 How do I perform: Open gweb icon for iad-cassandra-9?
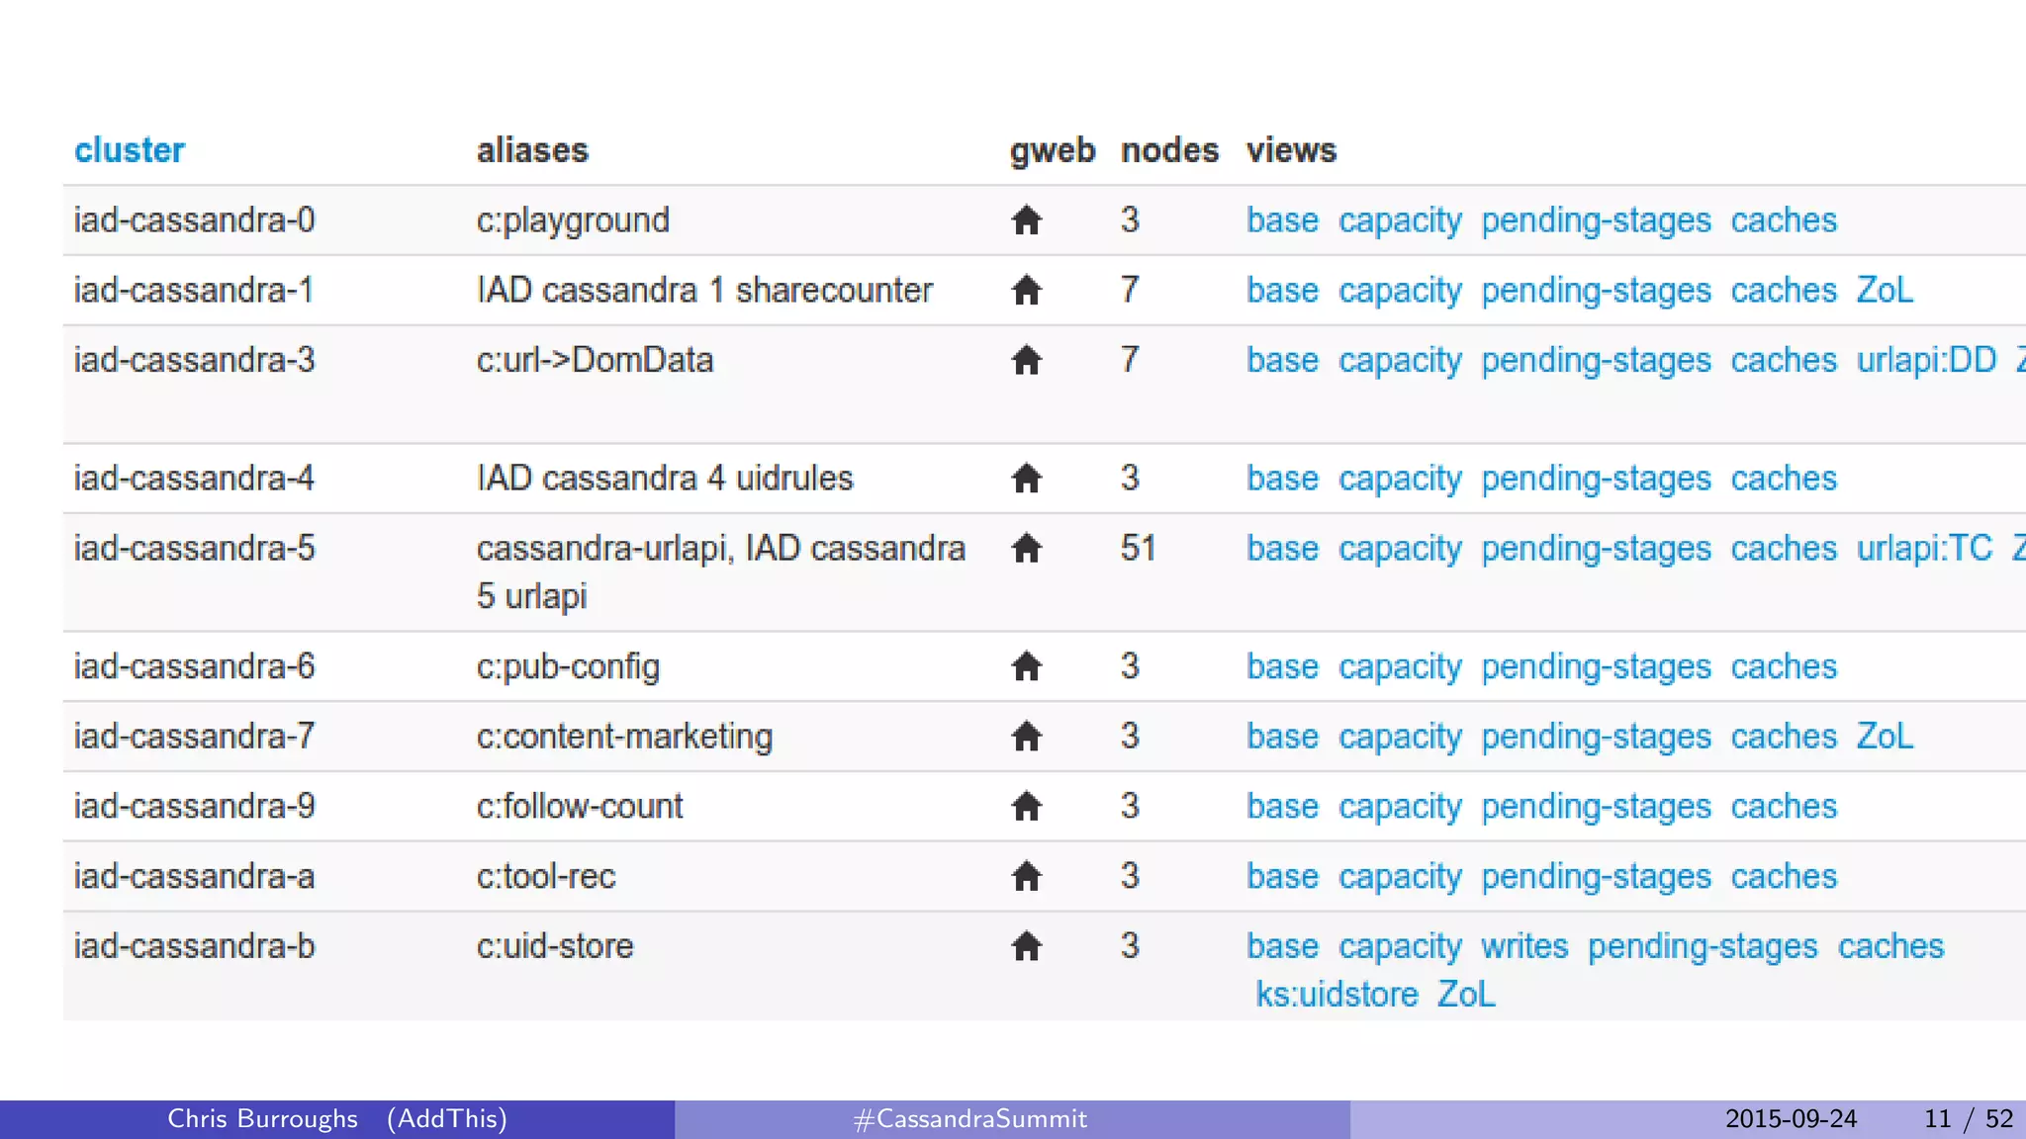click(x=1027, y=807)
